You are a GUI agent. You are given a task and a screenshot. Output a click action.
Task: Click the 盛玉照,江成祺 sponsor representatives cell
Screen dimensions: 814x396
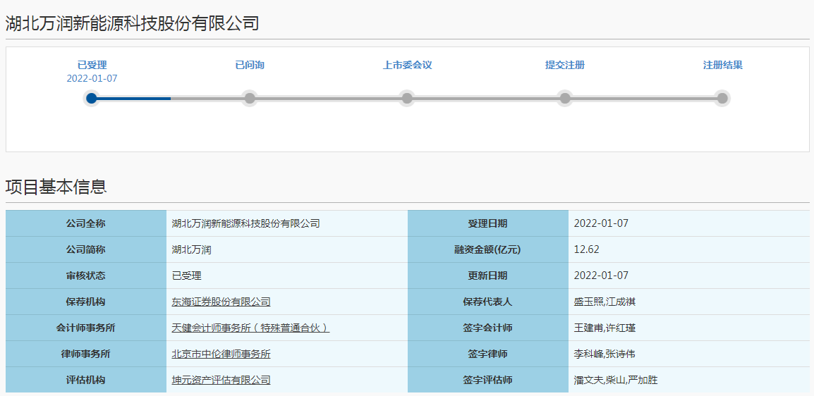click(605, 302)
